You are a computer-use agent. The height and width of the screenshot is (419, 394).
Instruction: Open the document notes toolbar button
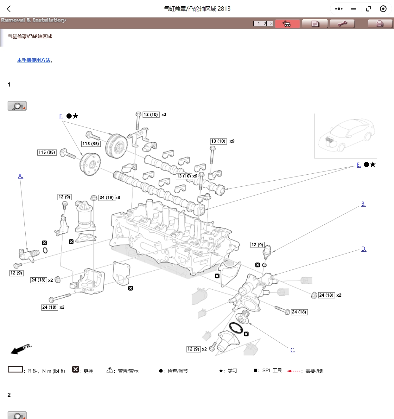[x=315, y=24]
